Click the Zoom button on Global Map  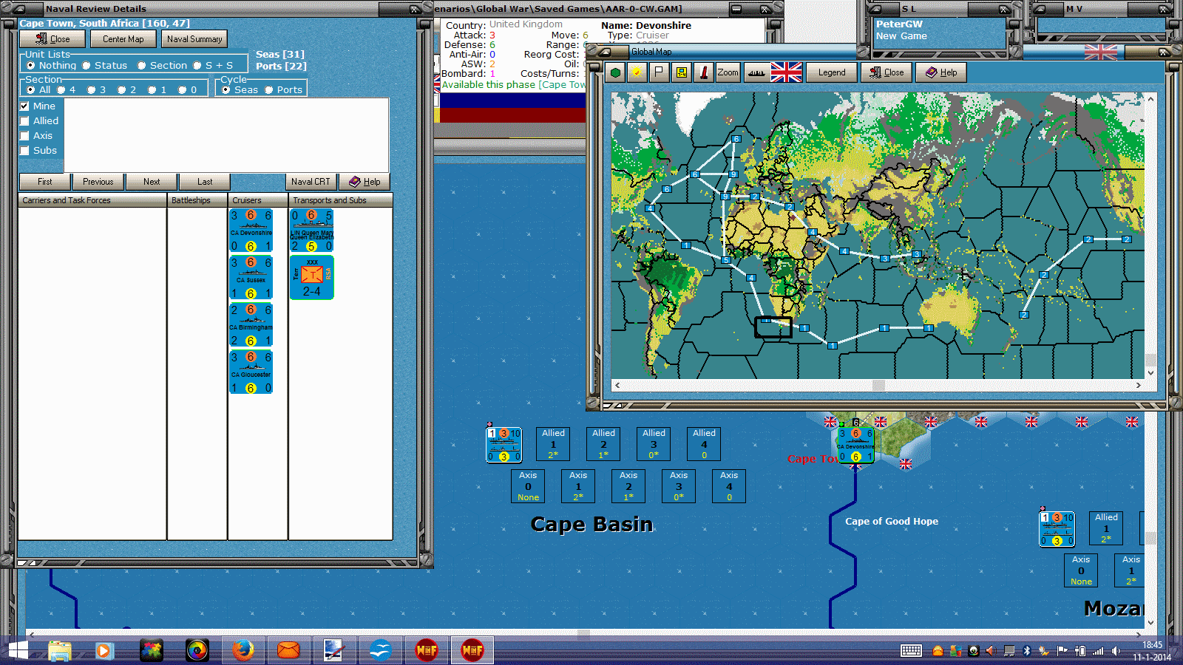tap(728, 72)
